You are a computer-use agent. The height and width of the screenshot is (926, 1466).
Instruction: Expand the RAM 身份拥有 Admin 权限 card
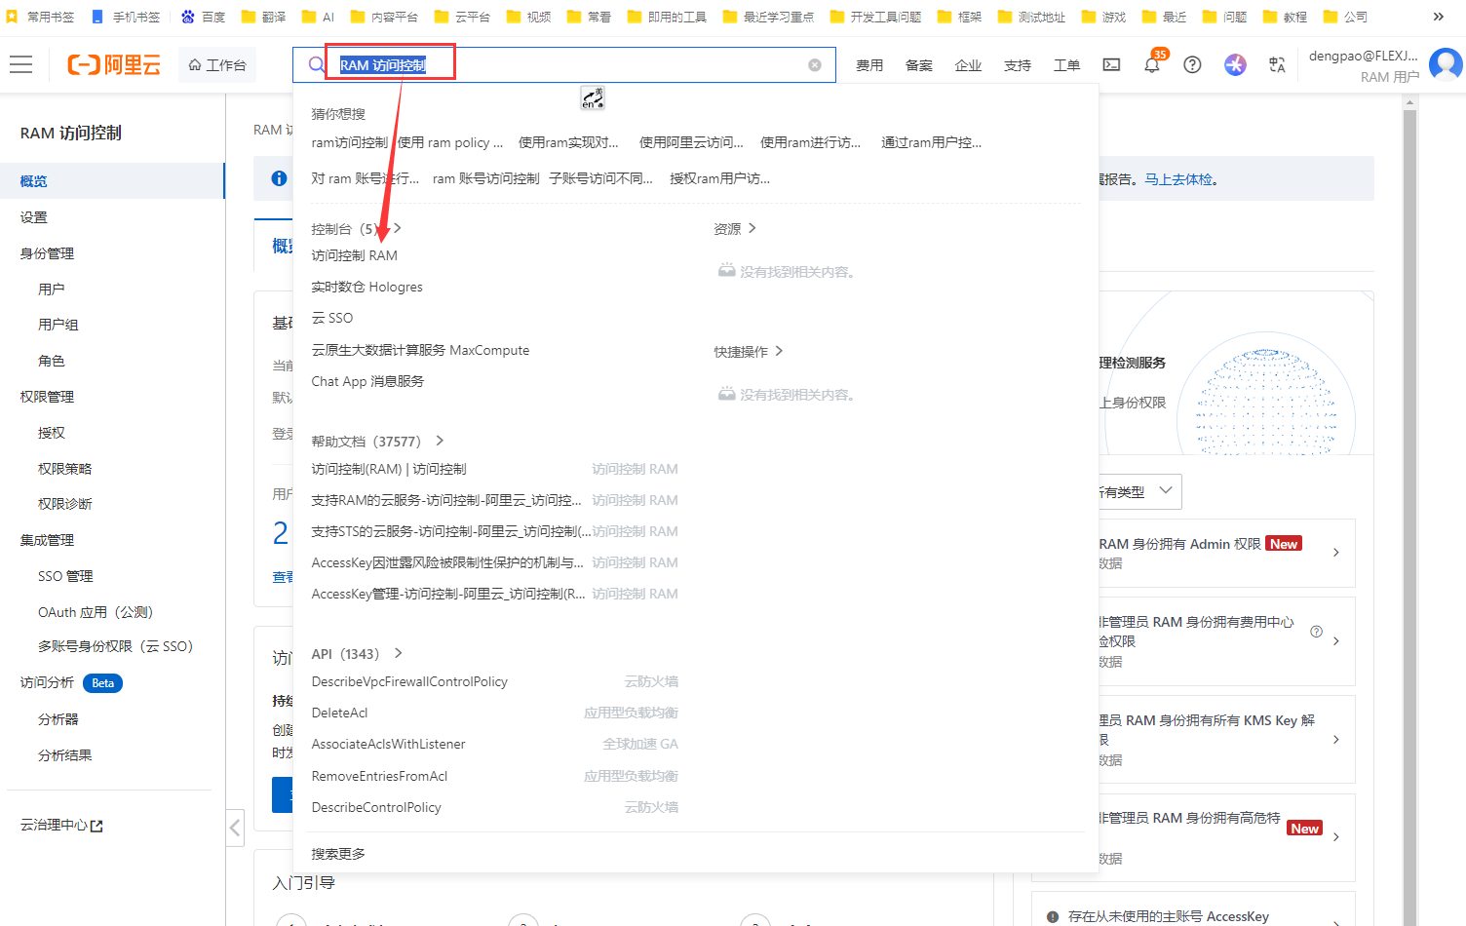point(1335,553)
